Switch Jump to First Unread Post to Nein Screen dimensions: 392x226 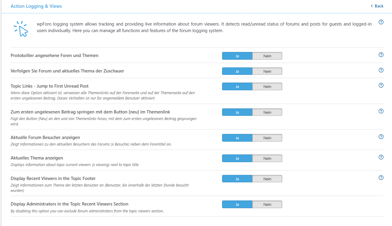point(267,86)
